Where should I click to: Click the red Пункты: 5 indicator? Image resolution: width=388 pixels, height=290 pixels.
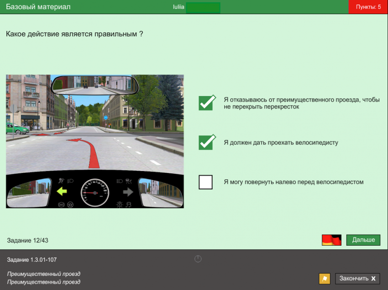pyautogui.click(x=368, y=7)
